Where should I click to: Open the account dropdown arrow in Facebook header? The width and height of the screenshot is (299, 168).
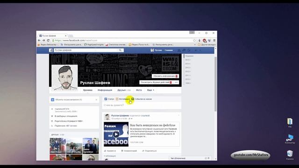pos(200,50)
